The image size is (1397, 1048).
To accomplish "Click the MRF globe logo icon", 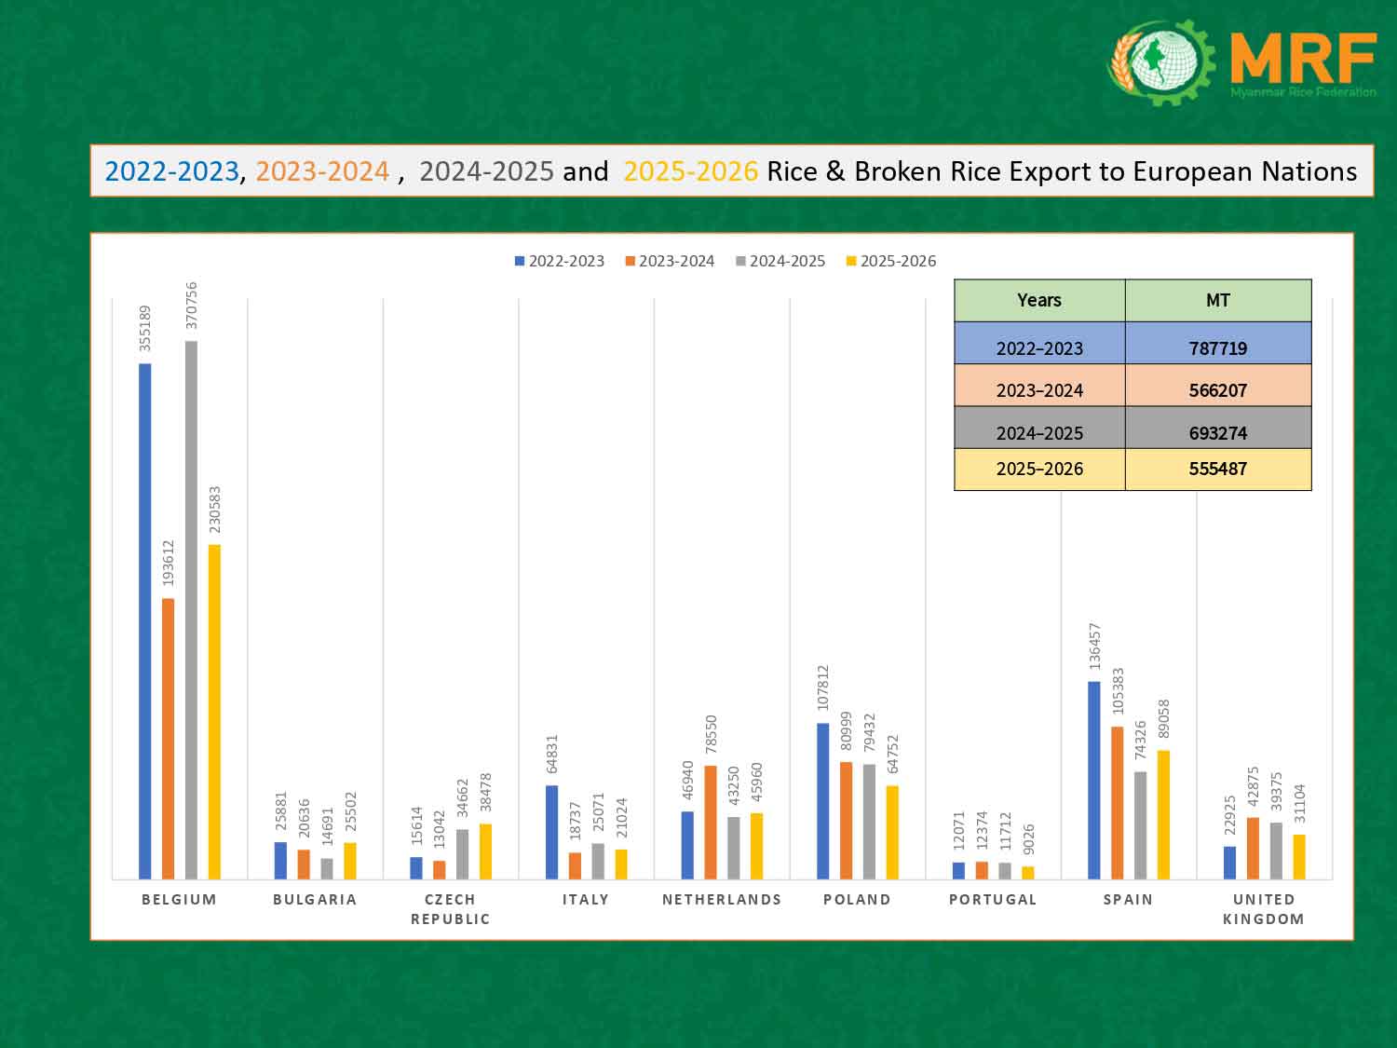I will click(1160, 61).
